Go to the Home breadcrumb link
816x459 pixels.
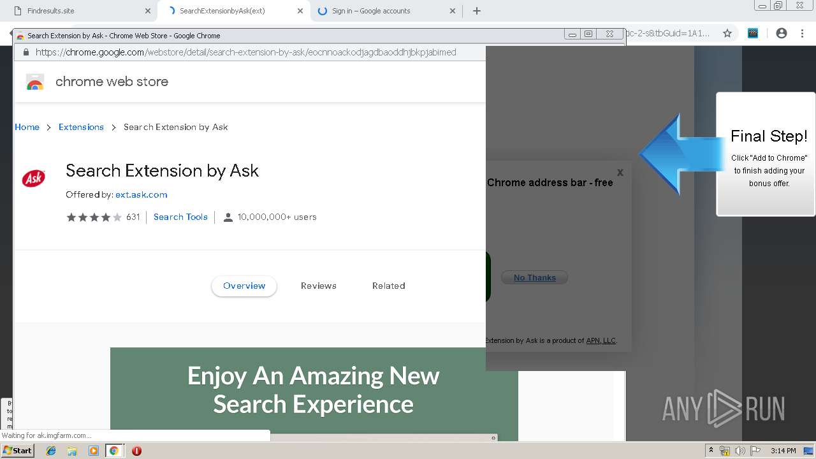[x=27, y=127]
